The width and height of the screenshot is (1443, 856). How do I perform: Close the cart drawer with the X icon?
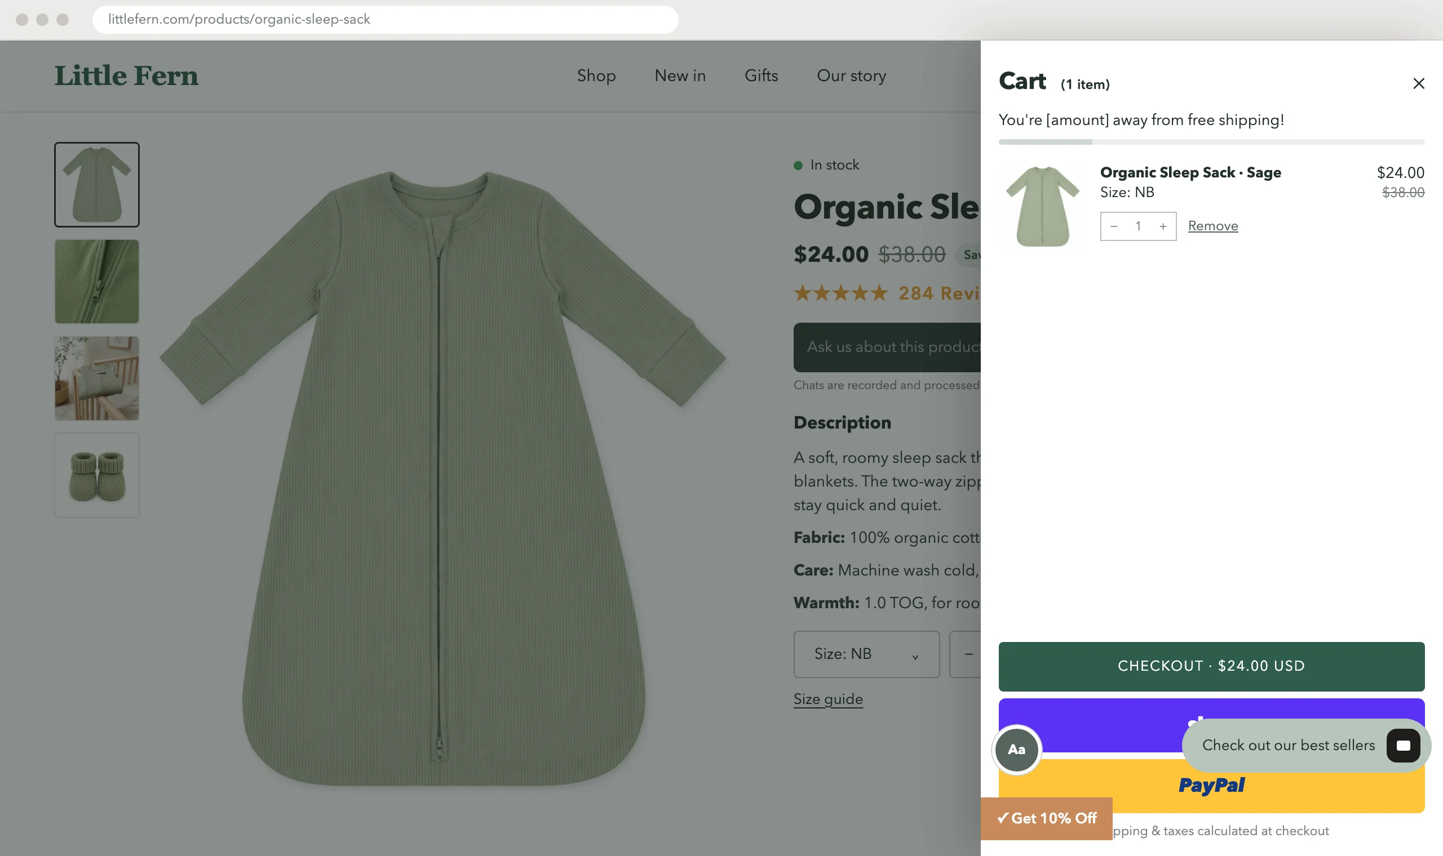point(1418,84)
